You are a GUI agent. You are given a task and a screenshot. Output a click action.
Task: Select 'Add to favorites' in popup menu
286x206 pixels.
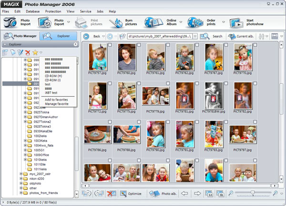coord(56,100)
